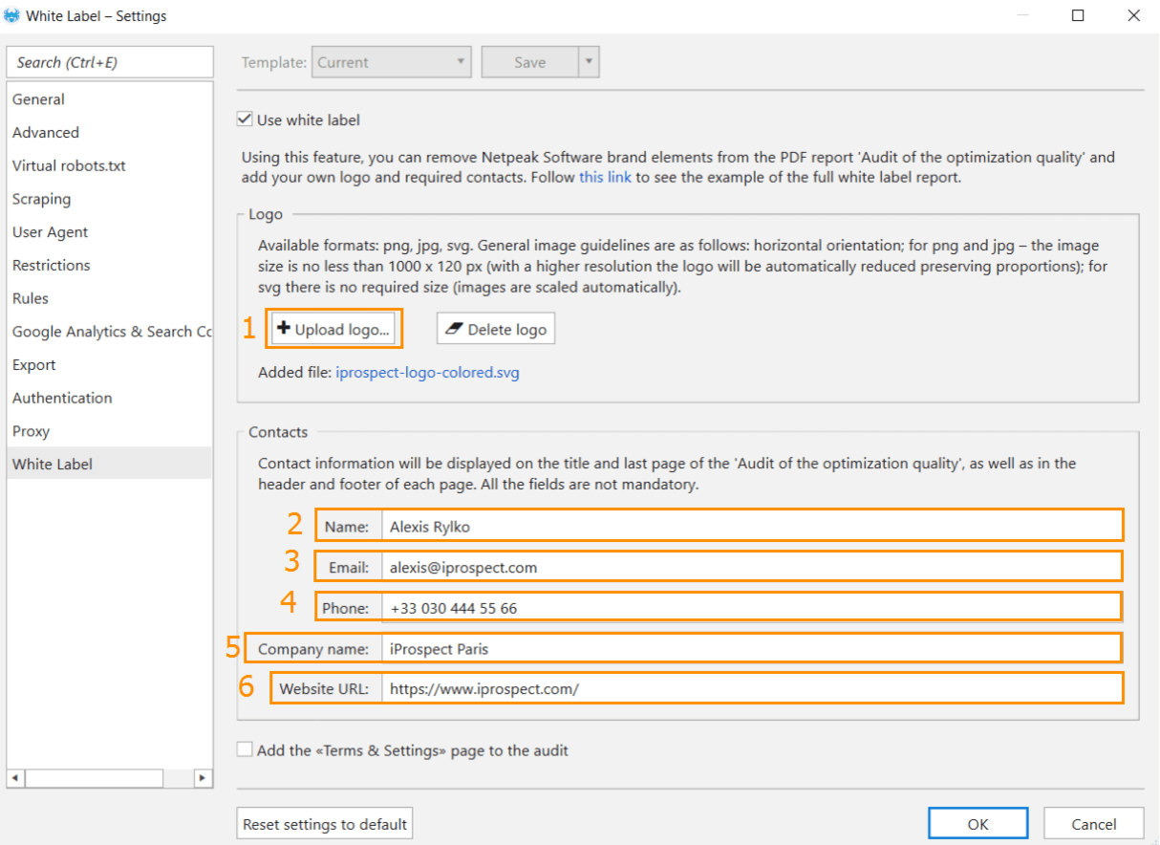Open Google Analytics & Search Console settings
Viewport: 1160px width, 845px height.
point(110,332)
